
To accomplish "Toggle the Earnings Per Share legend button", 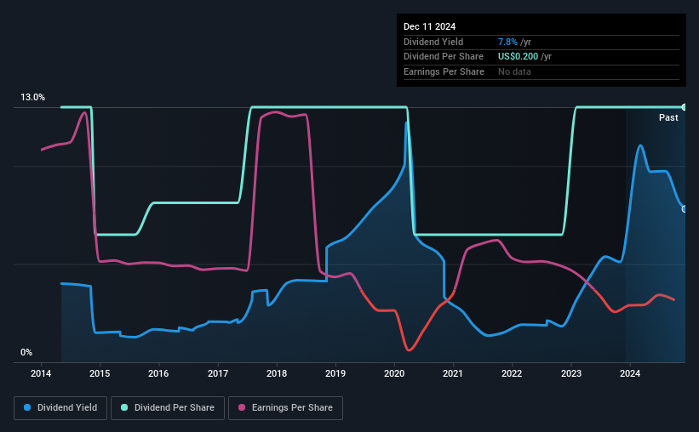I will 286,408.
